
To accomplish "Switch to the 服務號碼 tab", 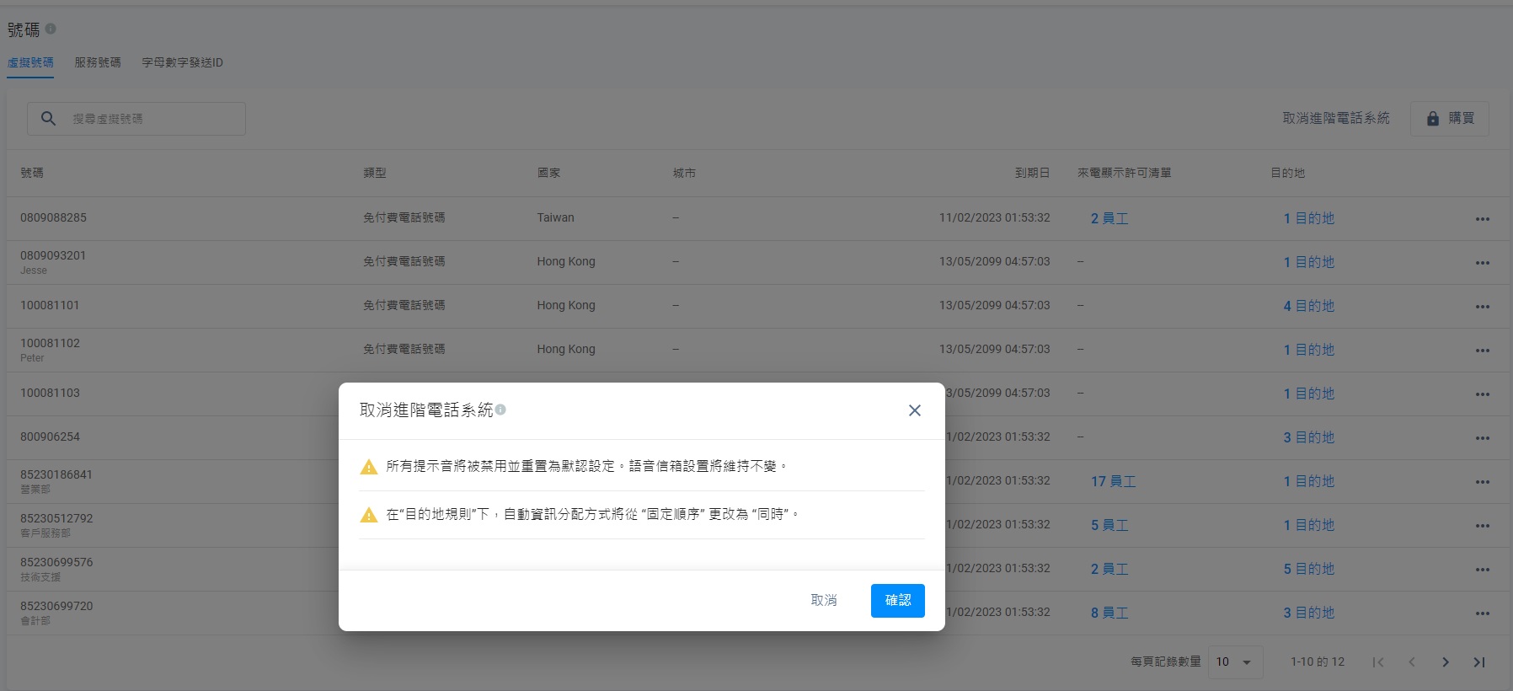I will coord(98,62).
